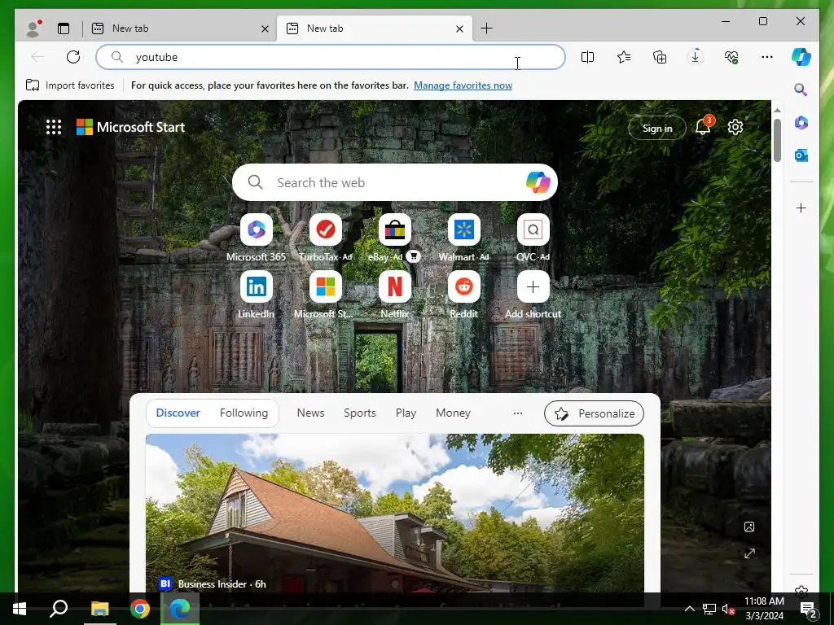Select the Following feed tab
834x625 pixels.
pos(244,413)
